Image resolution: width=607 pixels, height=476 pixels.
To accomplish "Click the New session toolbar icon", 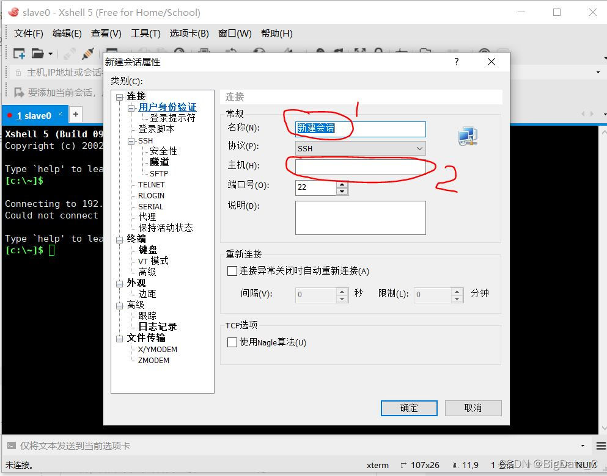I will (x=19, y=53).
